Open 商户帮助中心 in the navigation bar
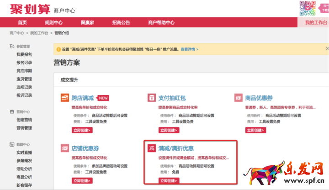The width and height of the screenshot is (329, 190). tap(161, 22)
